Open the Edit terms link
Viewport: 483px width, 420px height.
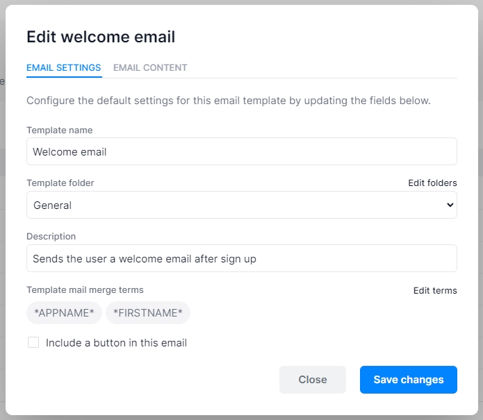(x=435, y=290)
